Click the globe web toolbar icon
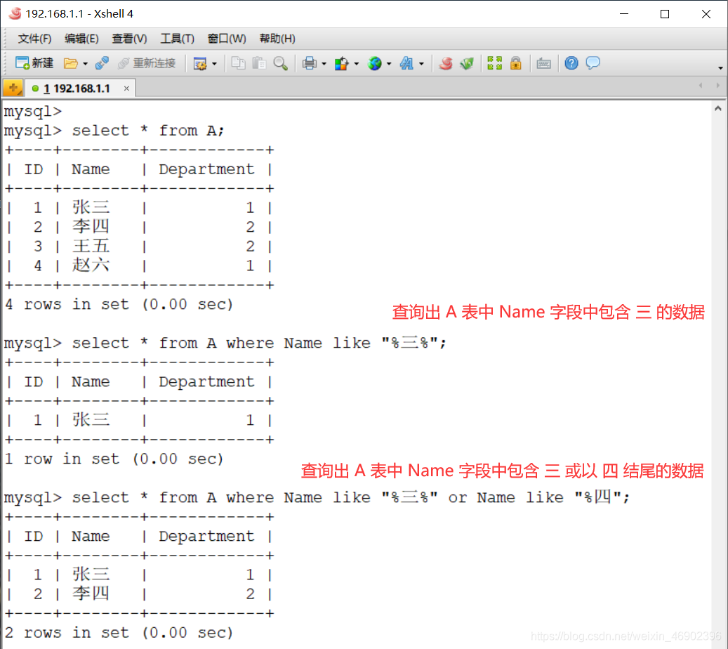Image resolution: width=728 pixels, height=649 pixels. pos(376,63)
